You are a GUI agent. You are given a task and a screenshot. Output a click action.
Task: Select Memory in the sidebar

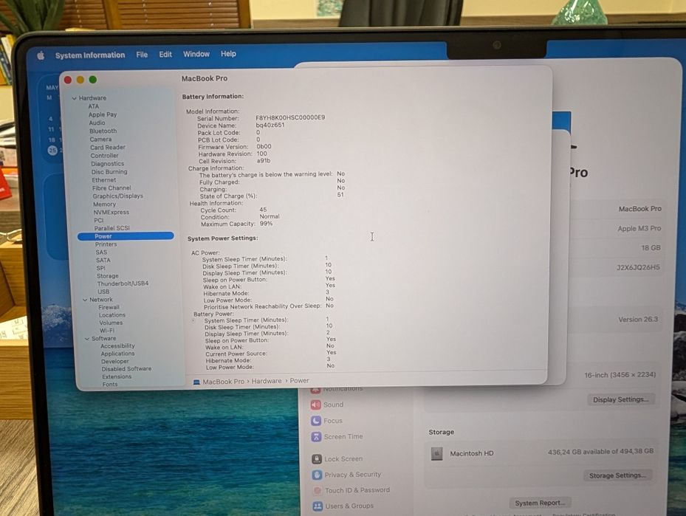105,204
